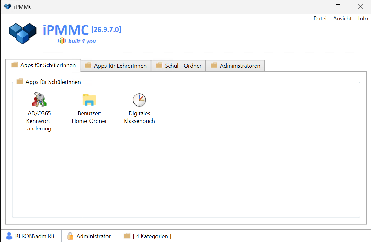Viewport: 371px width, 242px height.
Task: Switch to the Schul - Ordner tab
Action: pyautogui.click(x=178, y=66)
